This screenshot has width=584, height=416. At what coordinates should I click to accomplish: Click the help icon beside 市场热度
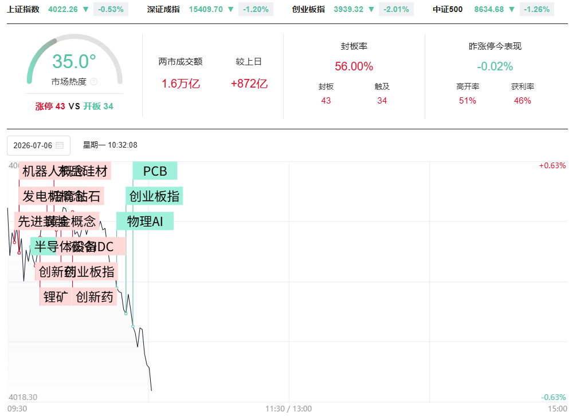pos(94,82)
